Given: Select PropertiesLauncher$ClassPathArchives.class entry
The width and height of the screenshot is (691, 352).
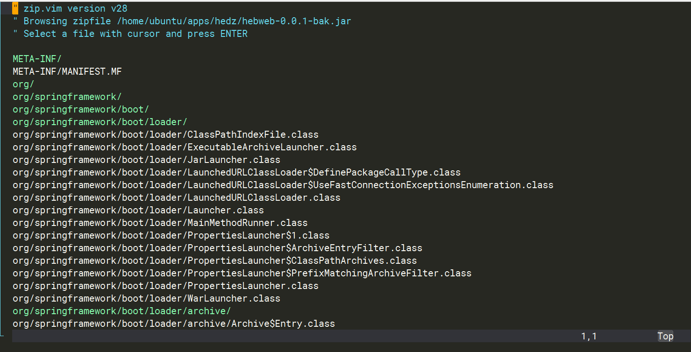Looking at the screenshot, I should [x=215, y=260].
